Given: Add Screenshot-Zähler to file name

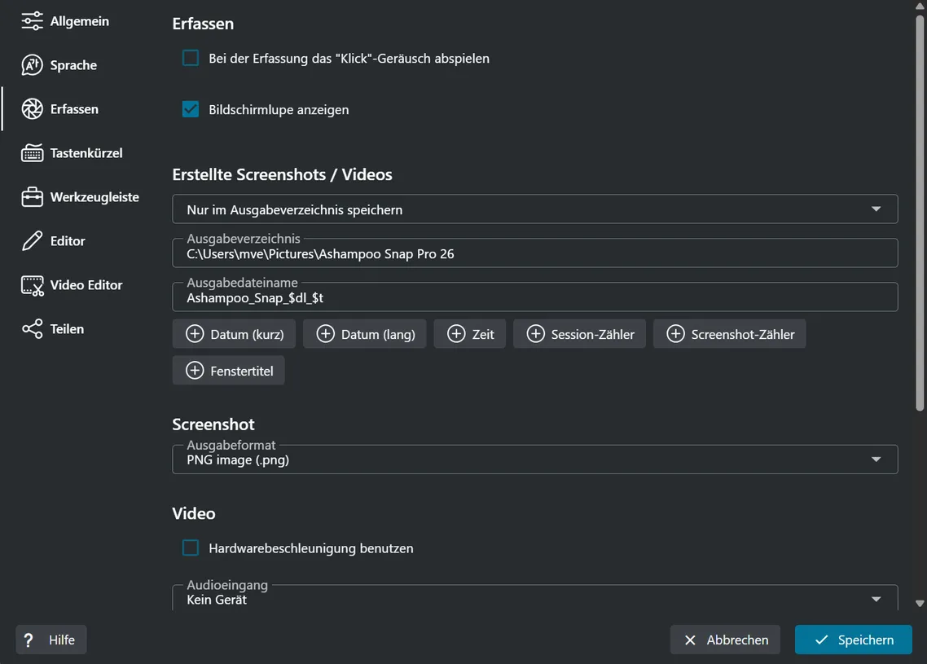Looking at the screenshot, I should tap(730, 333).
